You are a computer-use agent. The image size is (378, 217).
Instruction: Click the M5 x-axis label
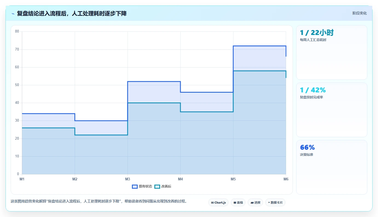point(233,179)
